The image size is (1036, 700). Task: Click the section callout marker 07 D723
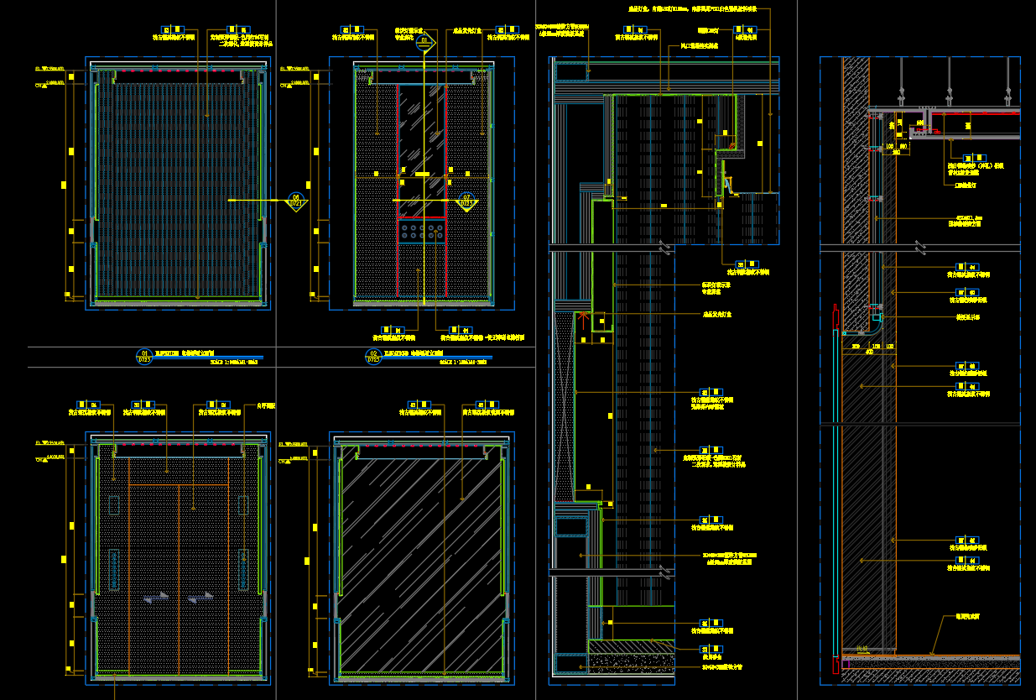[x=466, y=201]
